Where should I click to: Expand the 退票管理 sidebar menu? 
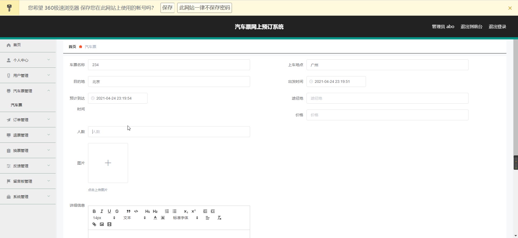[28, 135]
